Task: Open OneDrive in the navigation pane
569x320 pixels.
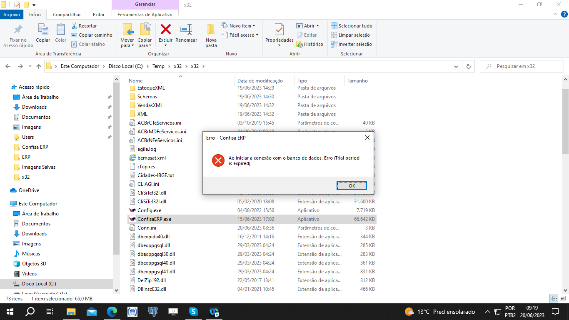Action: click(x=29, y=190)
